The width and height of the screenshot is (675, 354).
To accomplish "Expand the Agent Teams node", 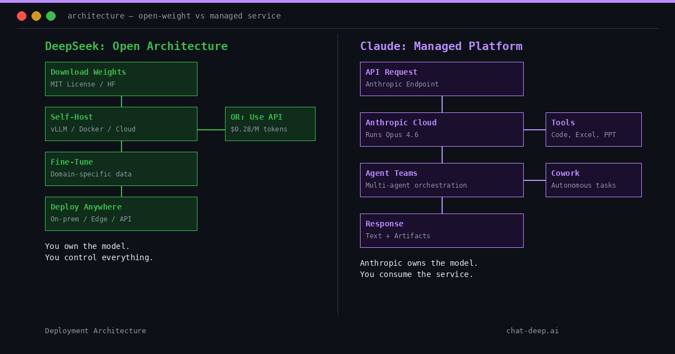I will 442,180.
